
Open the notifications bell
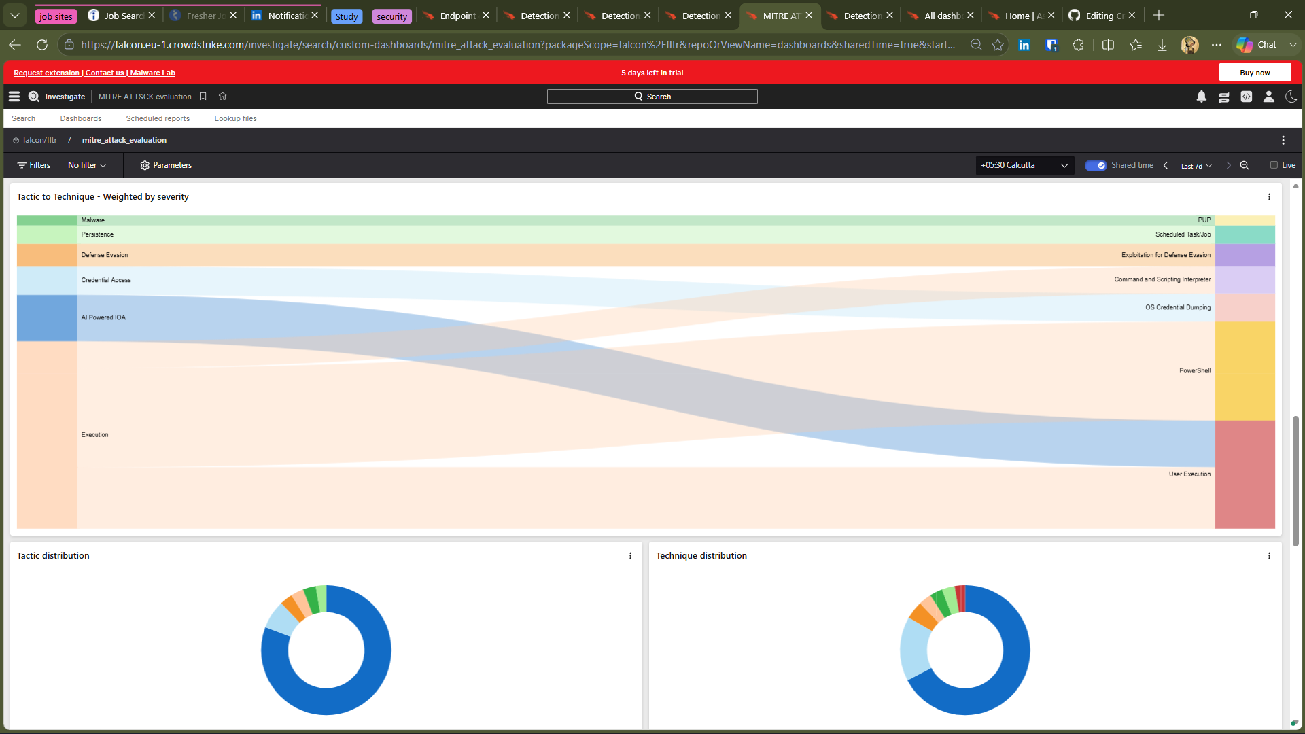click(x=1202, y=97)
